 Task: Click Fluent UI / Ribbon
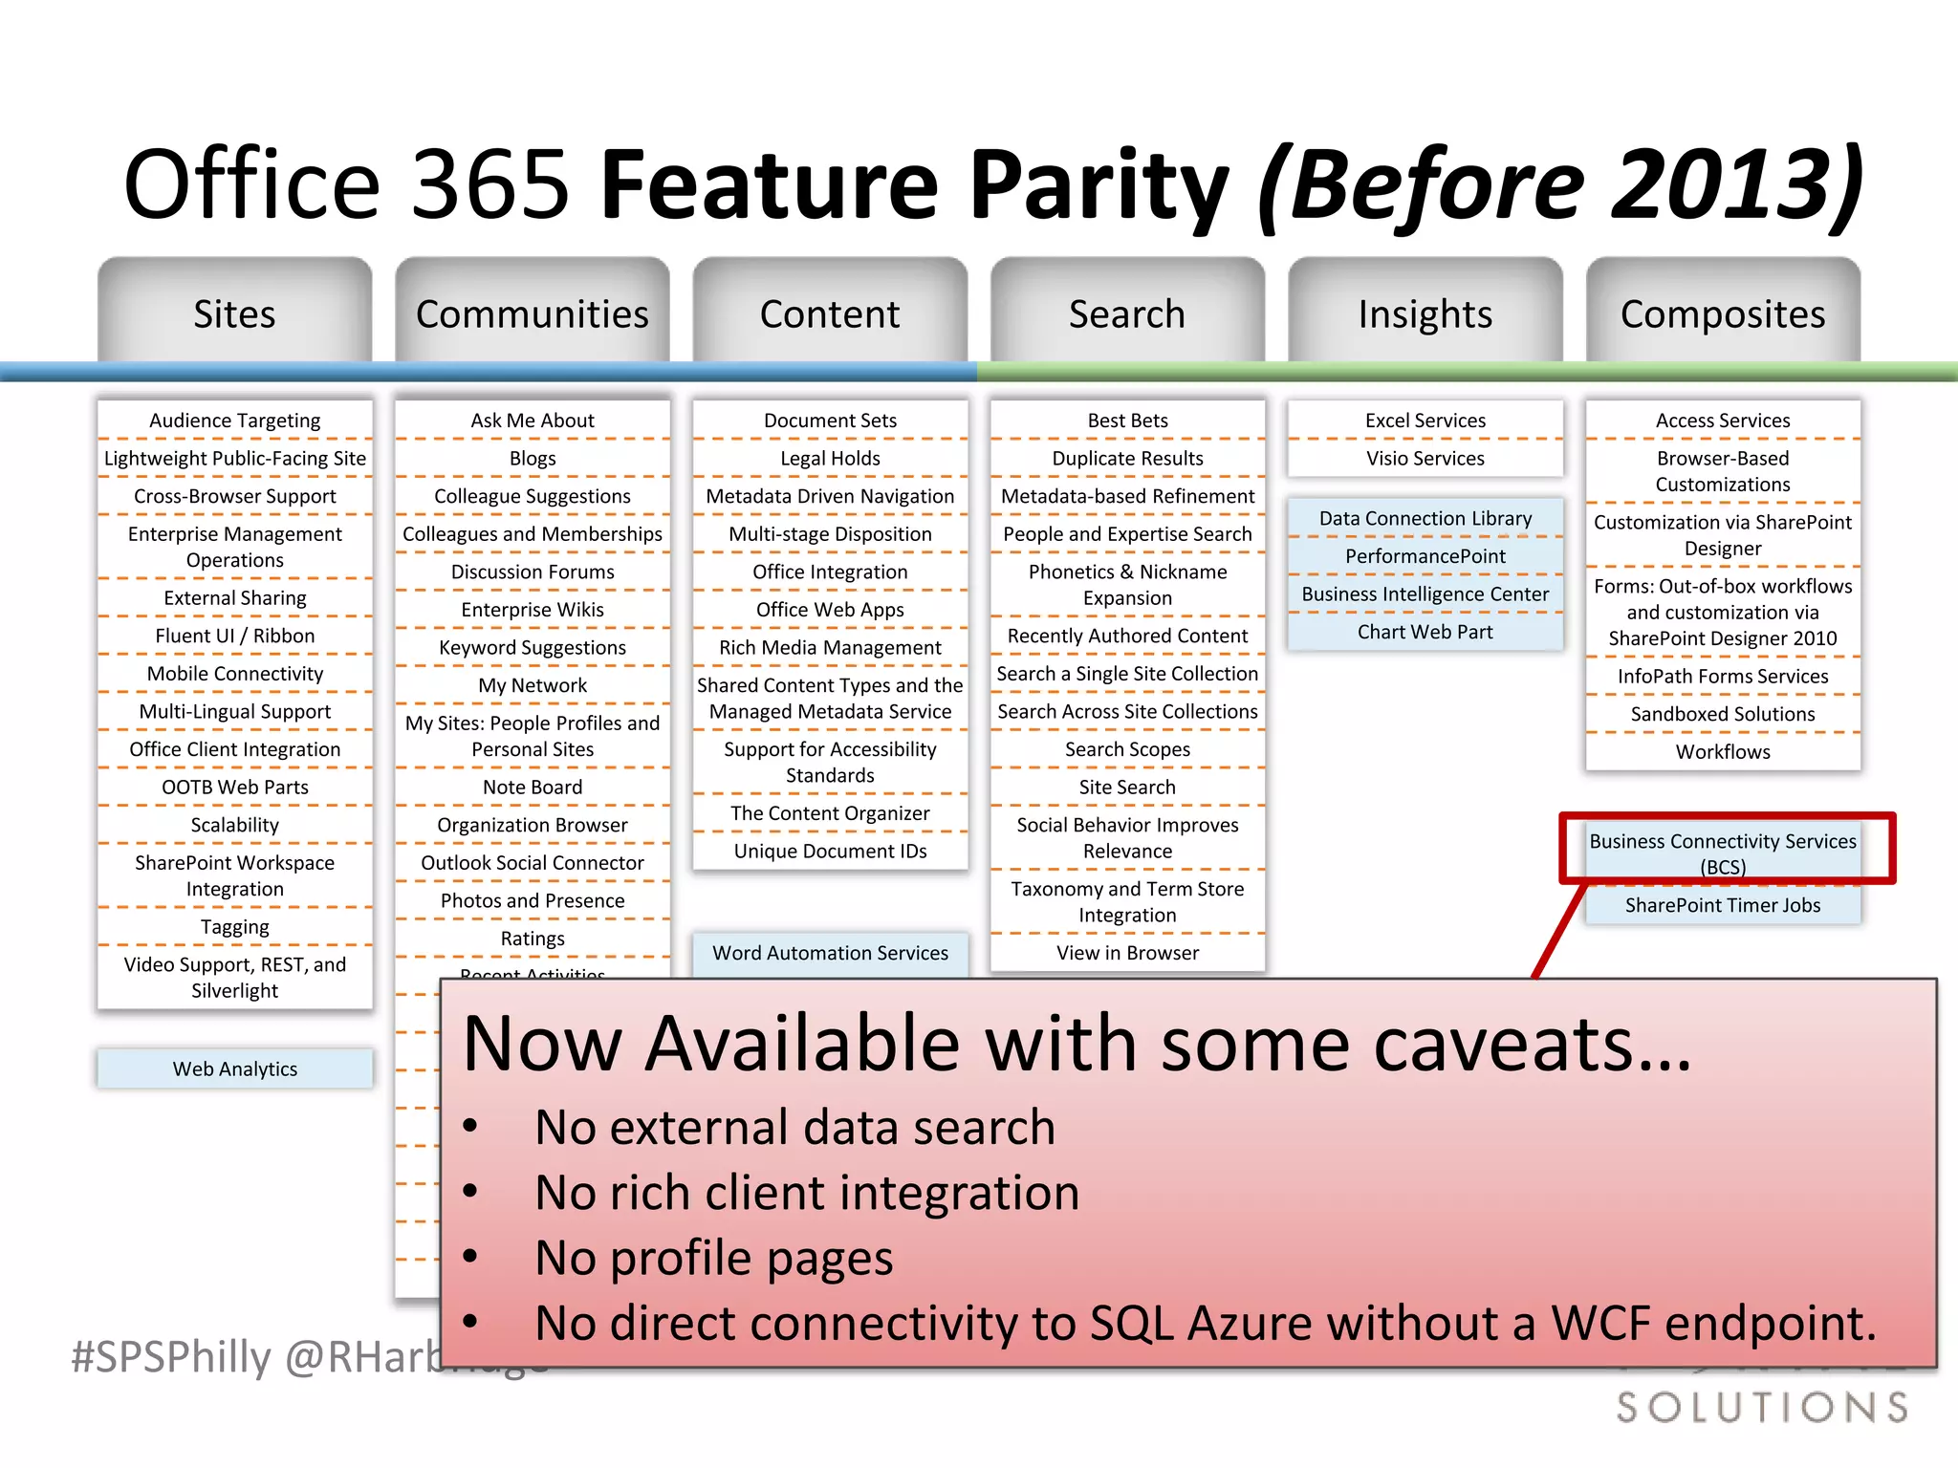234,636
